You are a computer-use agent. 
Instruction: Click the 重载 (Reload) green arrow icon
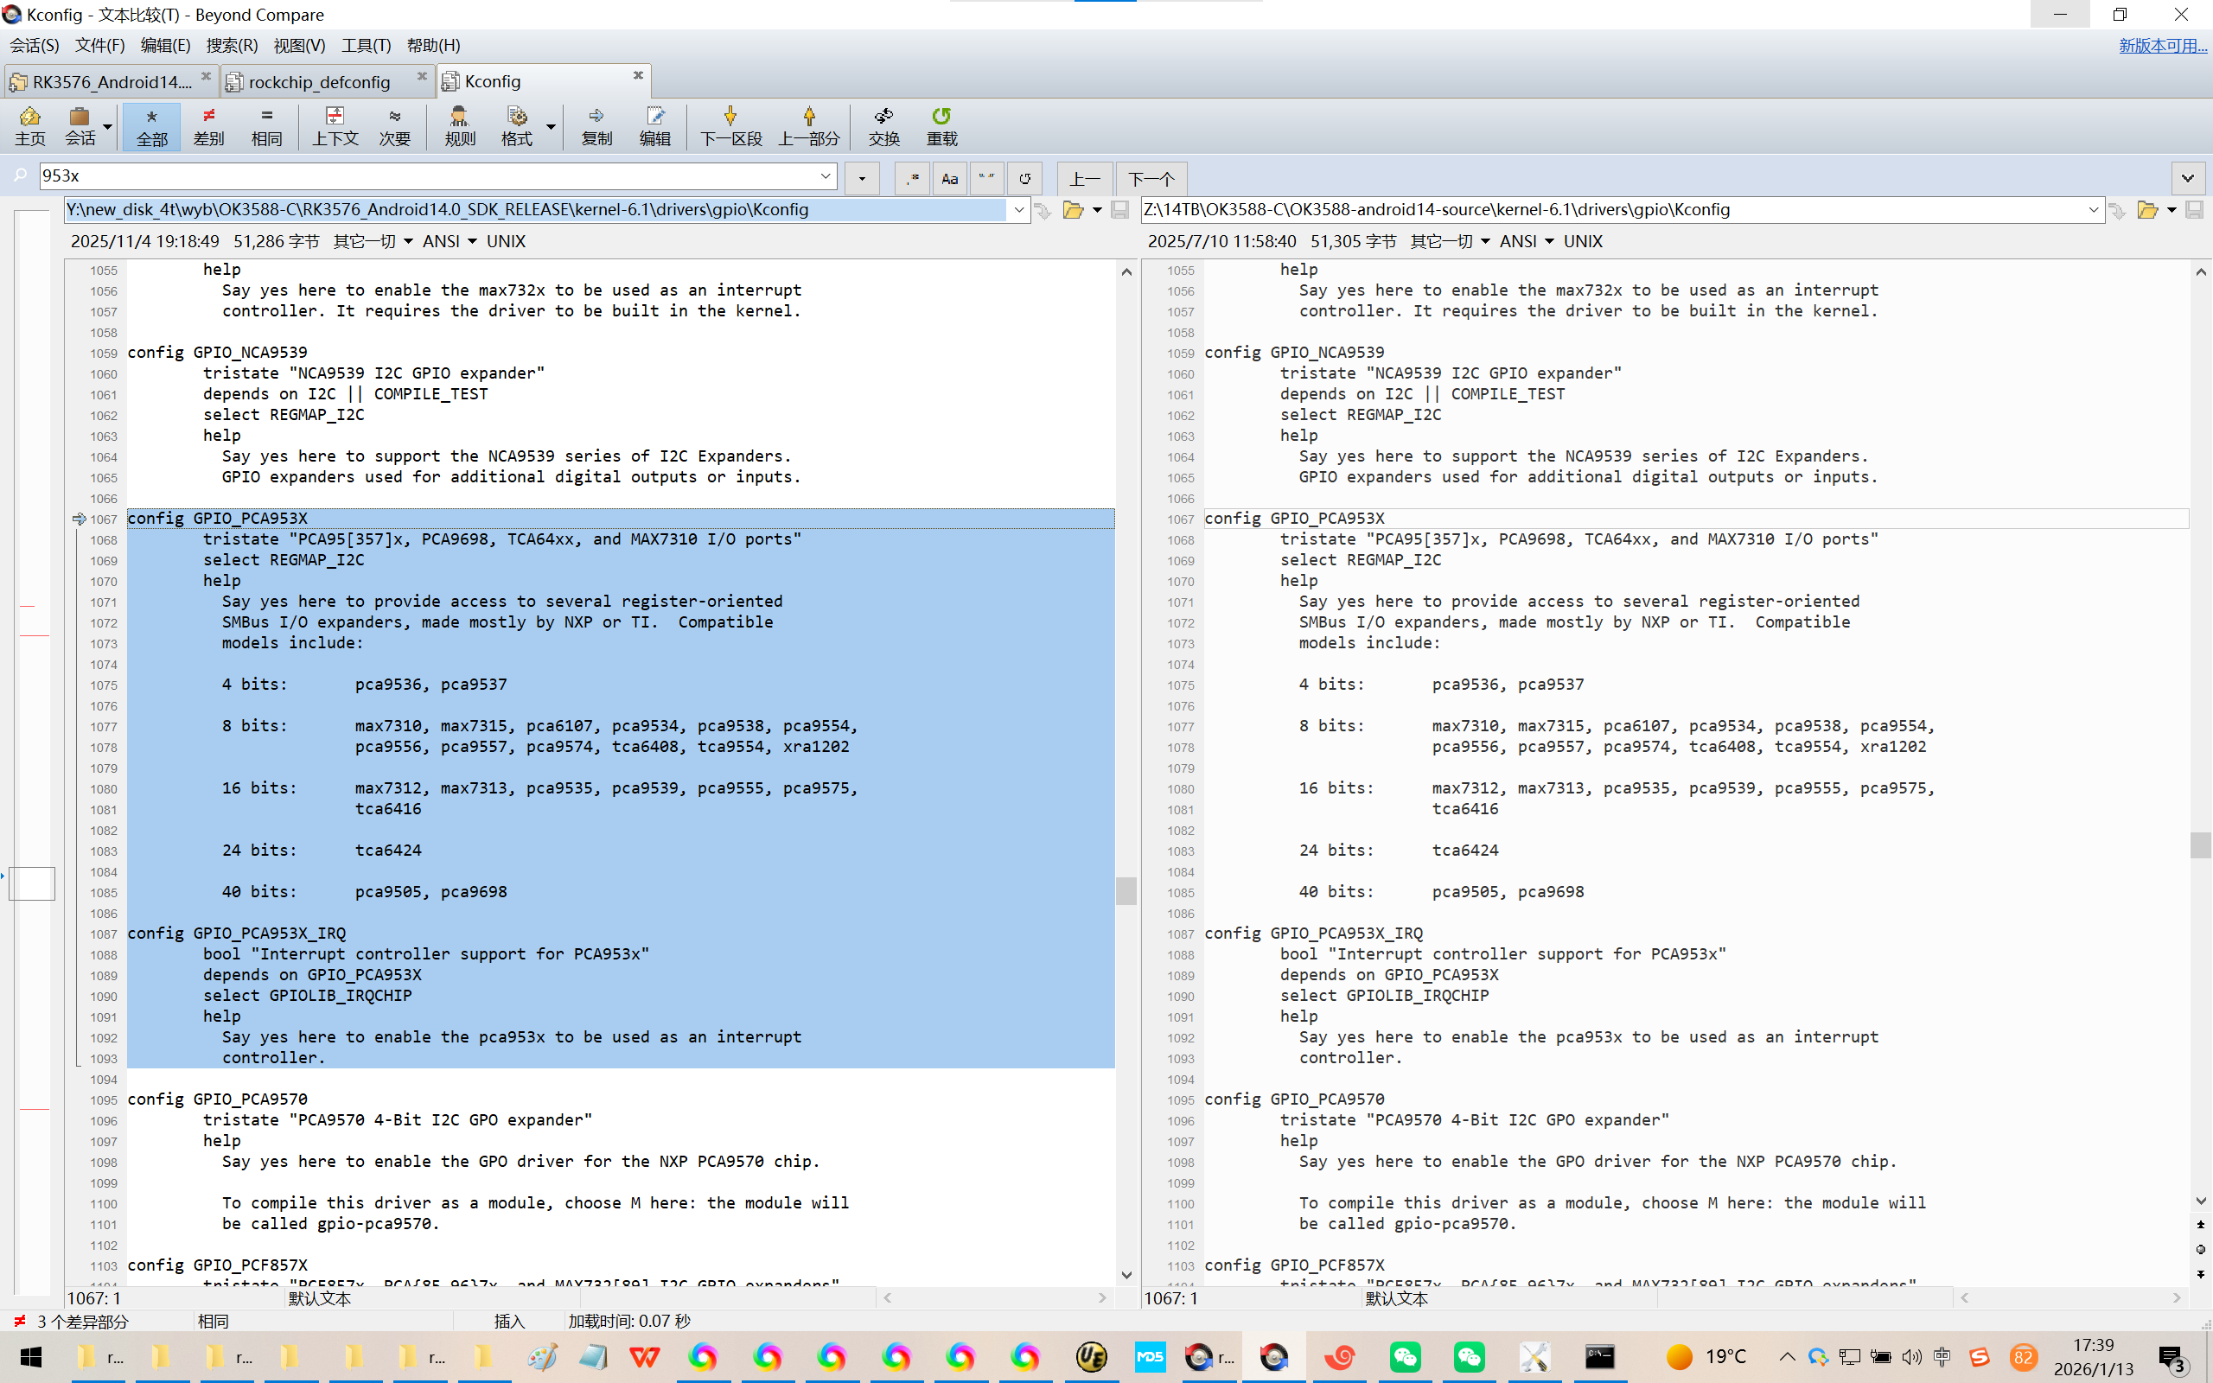coord(941,126)
